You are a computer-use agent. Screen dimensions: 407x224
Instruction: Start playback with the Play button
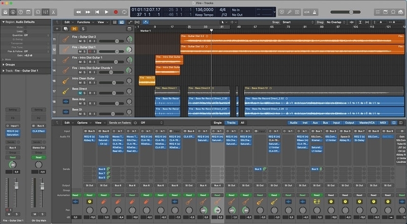pos(106,12)
